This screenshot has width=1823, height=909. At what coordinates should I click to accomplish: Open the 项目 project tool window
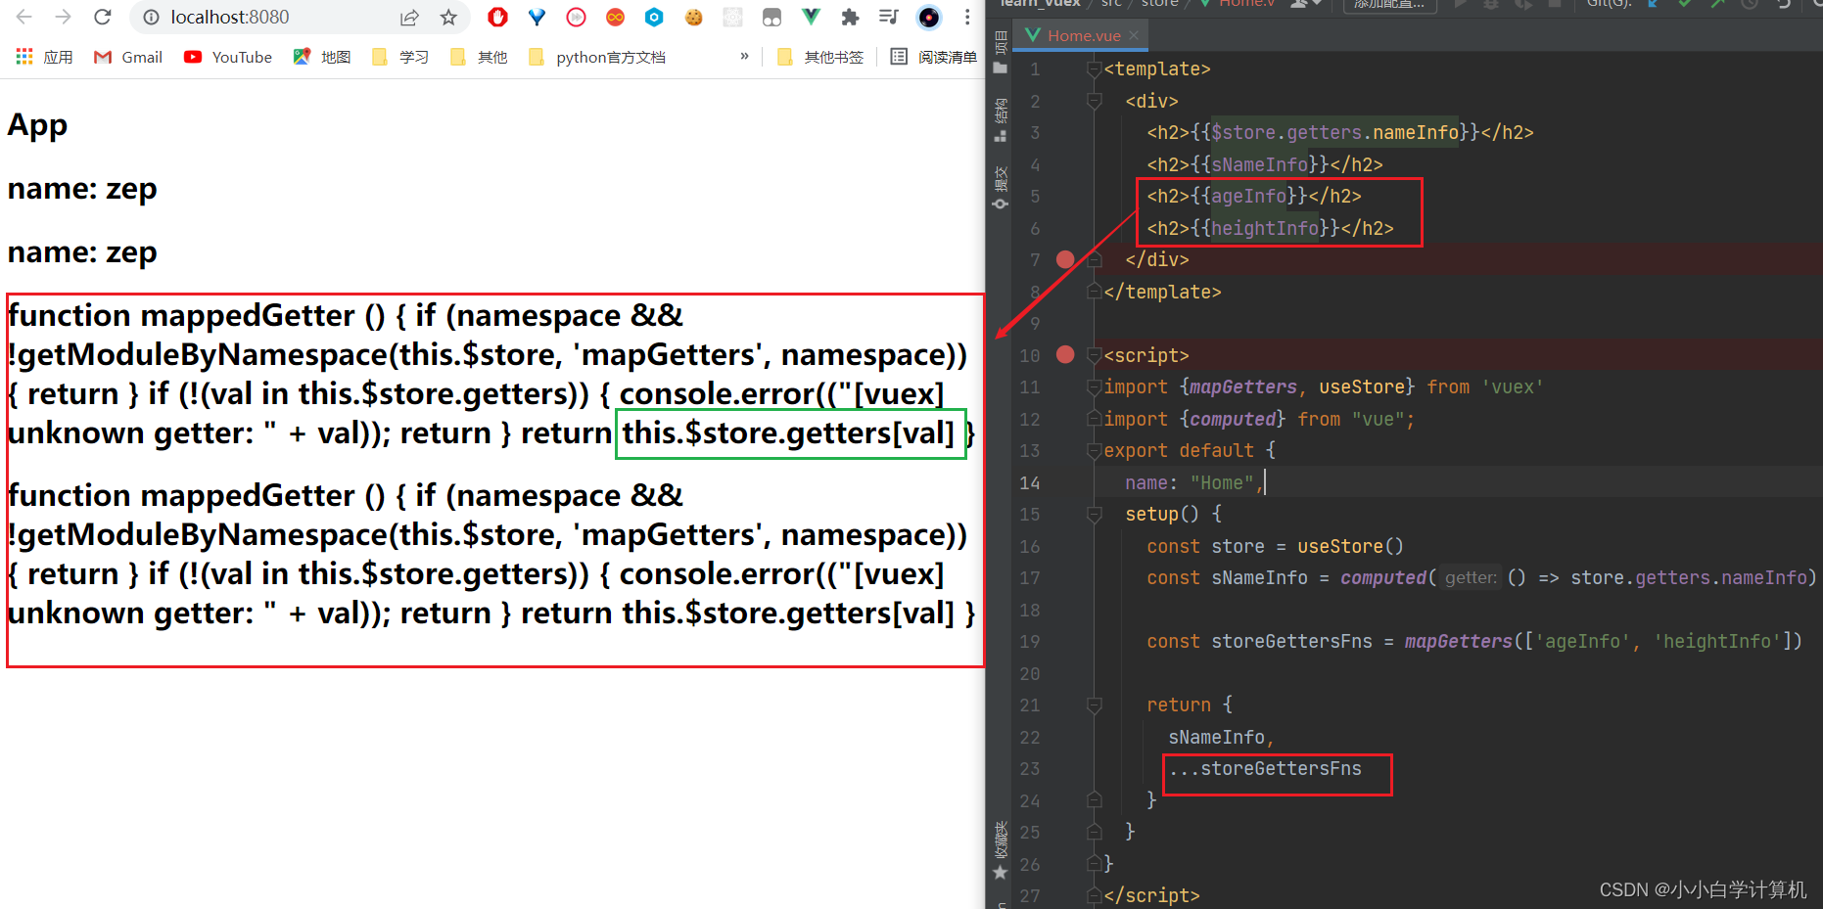coord(1000,52)
